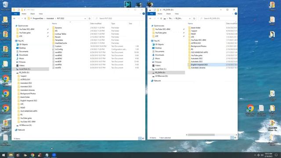This screenshot has width=281, height=158.
Task: Click the search box in the RVT 2022 window
Action: click(x=119, y=18)
